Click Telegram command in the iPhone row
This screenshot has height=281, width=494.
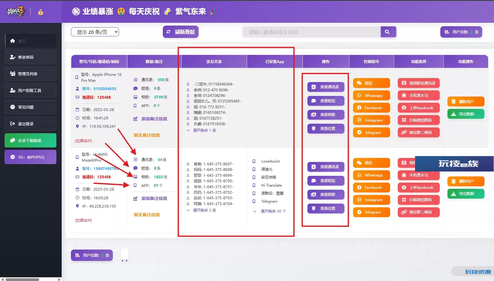371,132
